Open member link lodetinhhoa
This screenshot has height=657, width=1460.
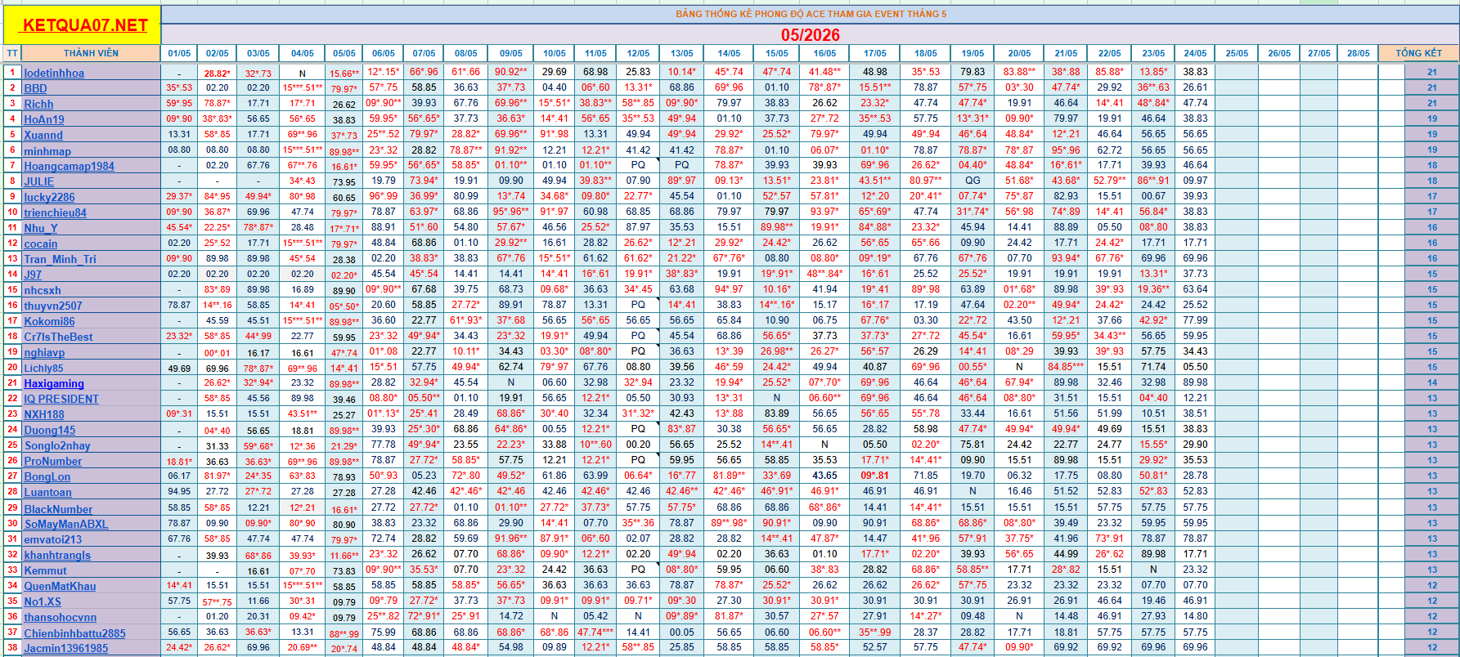pos(54,73)
